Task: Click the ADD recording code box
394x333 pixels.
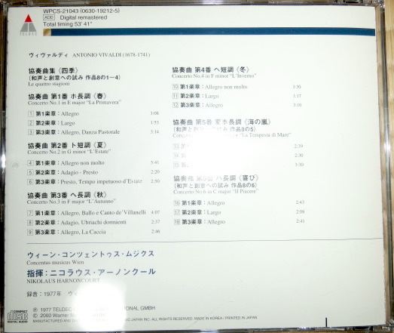Action: tap(49, 17)
